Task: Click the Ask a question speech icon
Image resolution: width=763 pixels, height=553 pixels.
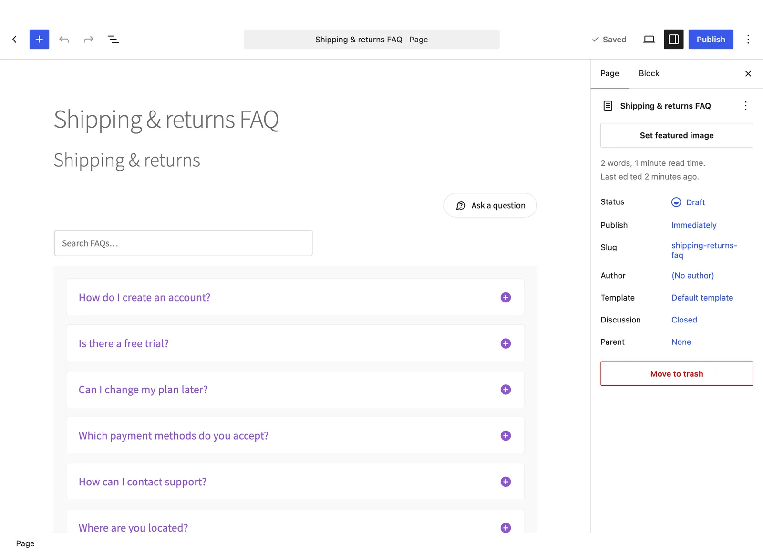Action: pyautogui.click(x=461, y=205)
